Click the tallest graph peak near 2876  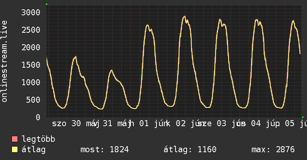(x=184, y=17)
